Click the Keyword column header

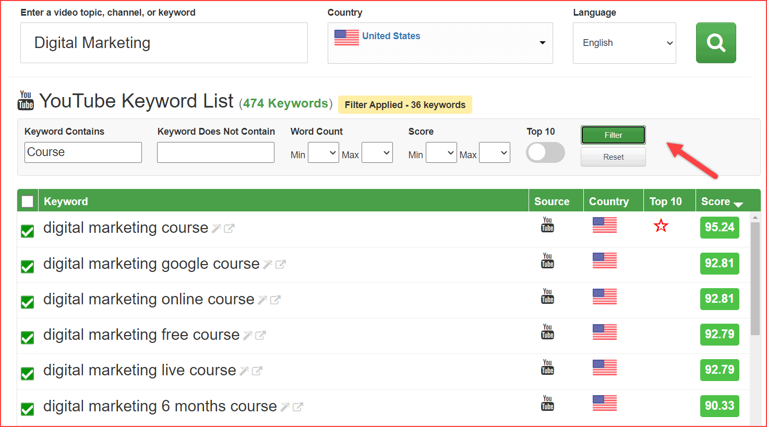tap(66, 201)
